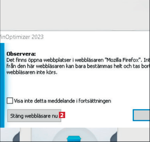150x142 pixels.
Task: Click the blue-outlined button at right edge
Action: (x=142, y=115)
